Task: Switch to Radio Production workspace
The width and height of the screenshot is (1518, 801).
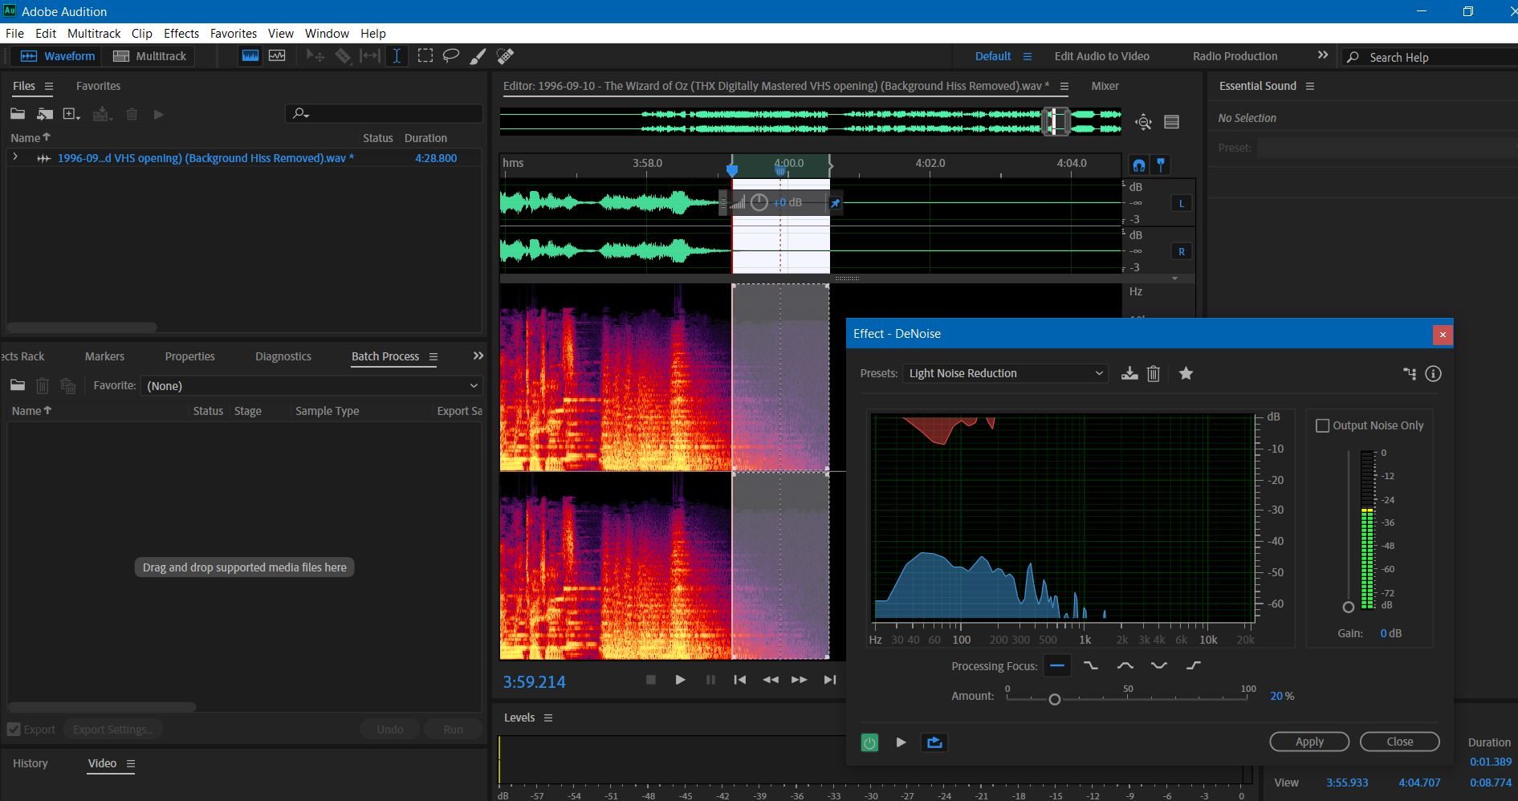Action: pos(1235,56)
